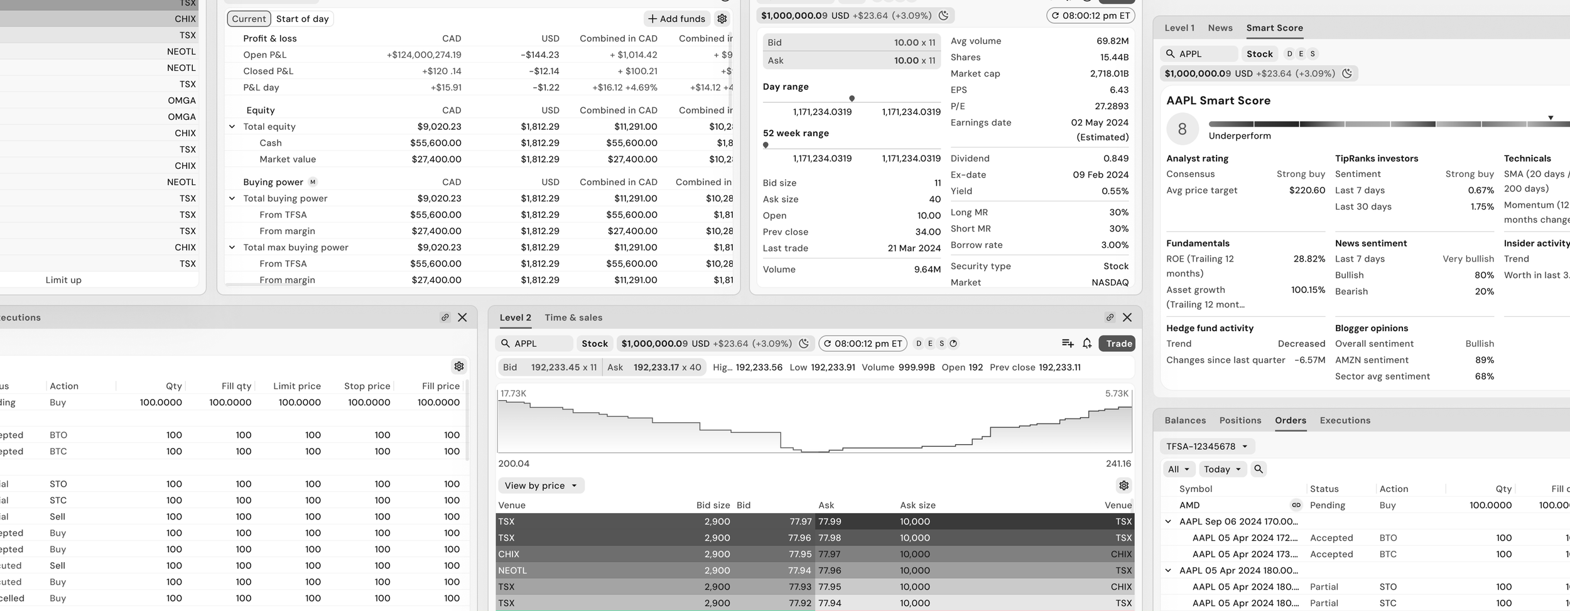Viewport: 1570px width, 611px height.
Task: Open the Executions tab in the orders panel
Action: click(x=1345, y=420)
